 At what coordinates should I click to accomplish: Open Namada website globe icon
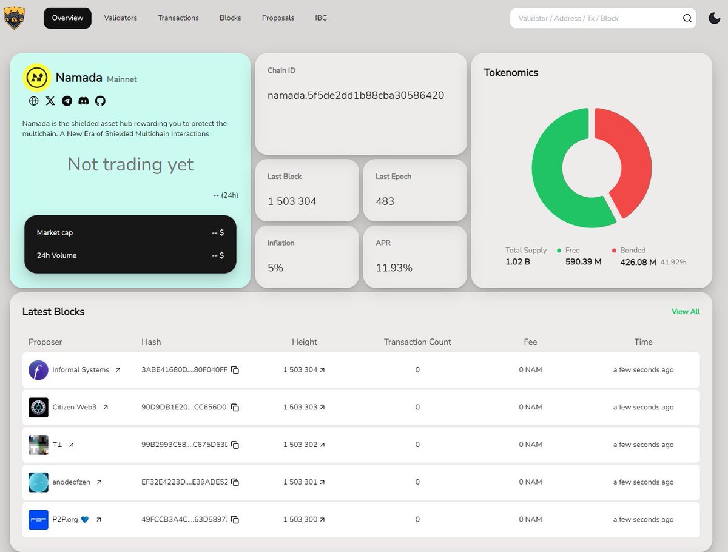(34, 101)
